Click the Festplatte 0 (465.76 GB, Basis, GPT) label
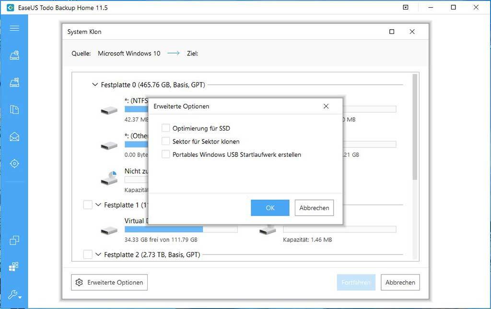491x309 pixels. (x=153, y=85)
